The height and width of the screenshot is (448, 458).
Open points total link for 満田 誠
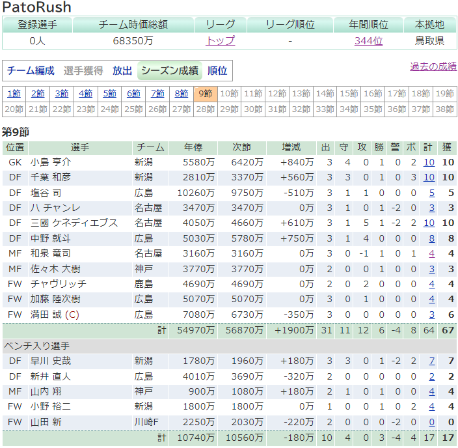tap(432, 315)
